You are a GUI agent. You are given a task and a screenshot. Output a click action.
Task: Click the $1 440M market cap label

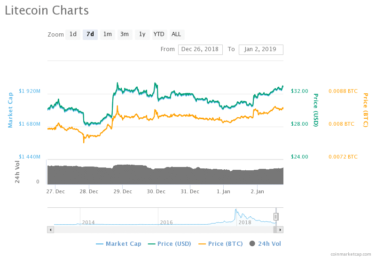coord(30,157)
